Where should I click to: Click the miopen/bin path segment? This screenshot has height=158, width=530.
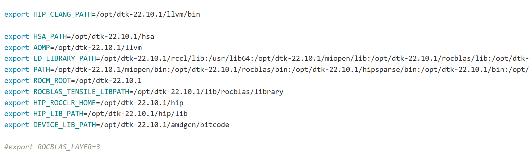point(146,69)
